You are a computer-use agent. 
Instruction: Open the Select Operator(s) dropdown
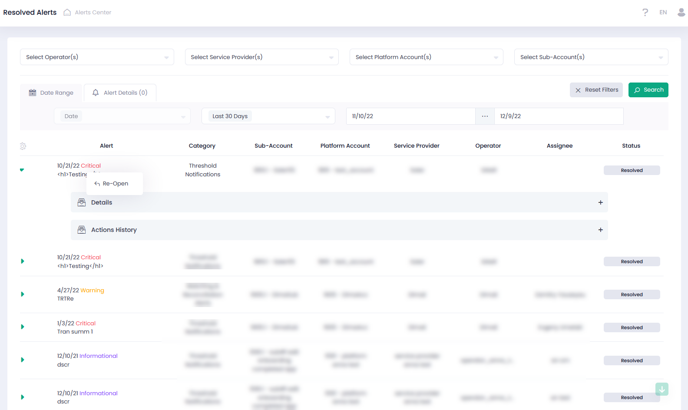tap(97, 57)
